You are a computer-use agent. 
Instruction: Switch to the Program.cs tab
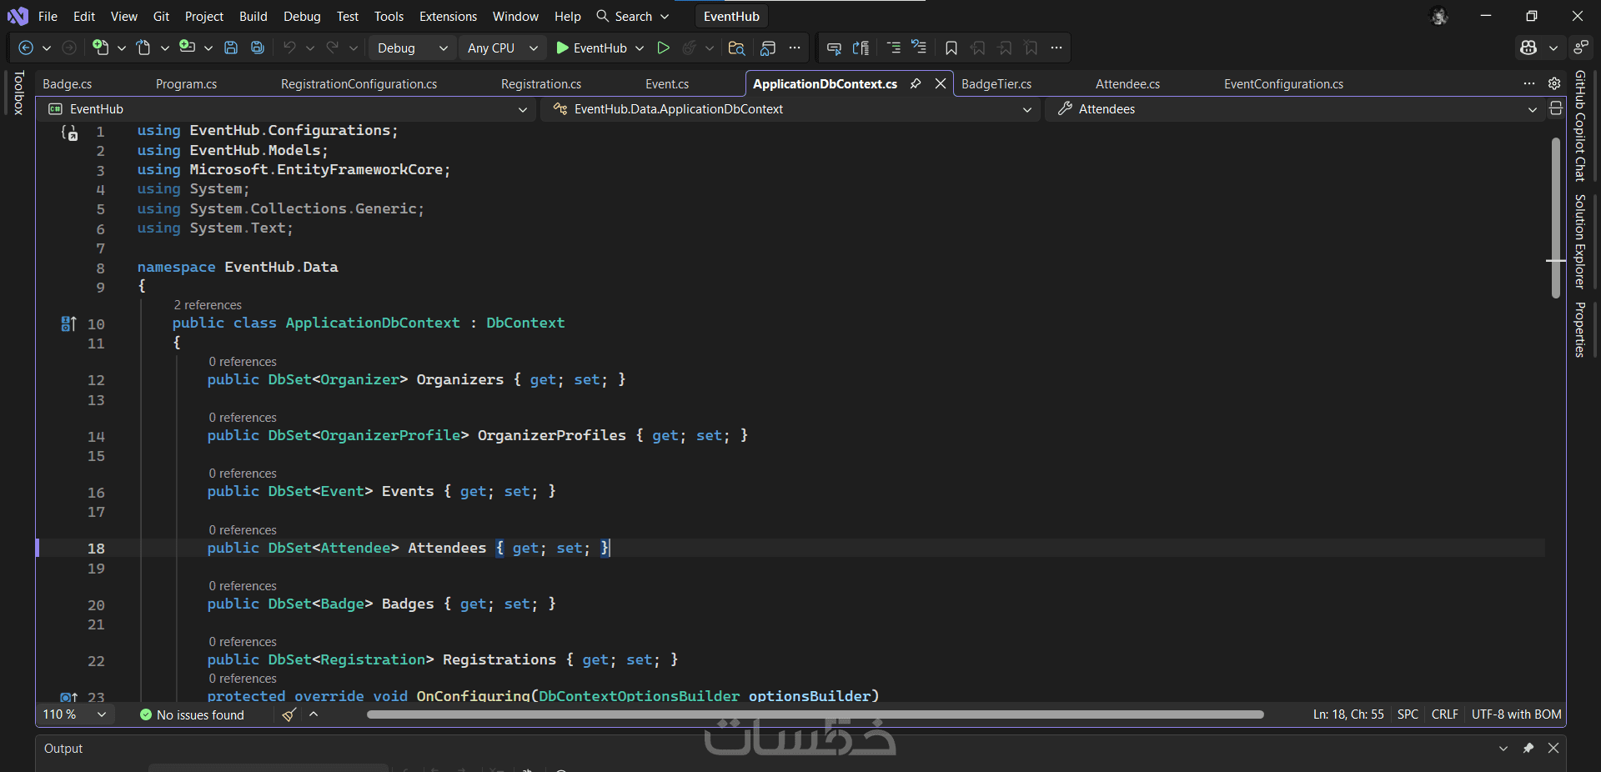[x=187, y=83]
